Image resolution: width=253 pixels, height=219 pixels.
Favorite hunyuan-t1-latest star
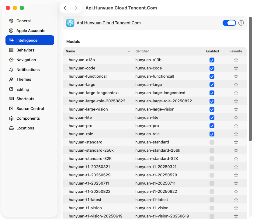236,200
